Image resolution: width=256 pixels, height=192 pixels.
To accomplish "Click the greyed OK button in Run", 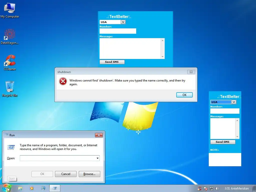I will [42, 174].
